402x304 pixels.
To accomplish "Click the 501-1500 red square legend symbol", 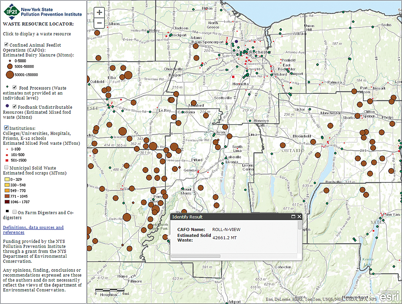I will point(7,160).
